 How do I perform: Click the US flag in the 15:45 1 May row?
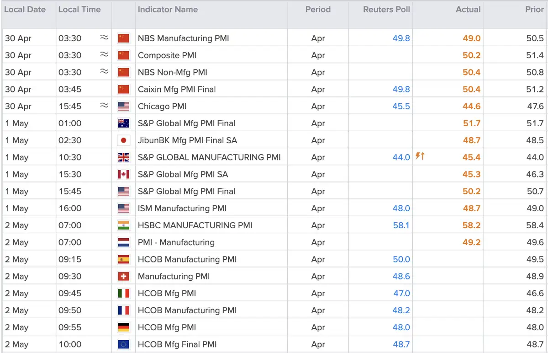(123, 191)
